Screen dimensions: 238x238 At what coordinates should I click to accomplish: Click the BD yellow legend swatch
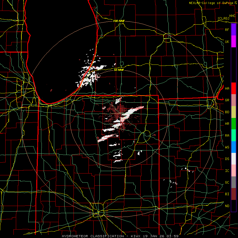tap(234, 112)
